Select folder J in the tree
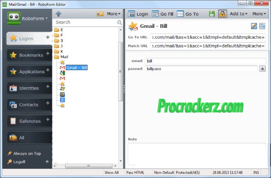The height and width of the screenshot is (178, 271). (x=59, y=46)
